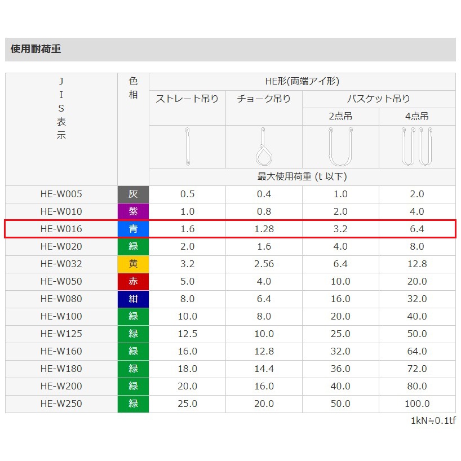Image resolution: width=461 pixels, height=461 pixels.
Task: Select the gray 灰 color swatch
Action: 133,194
